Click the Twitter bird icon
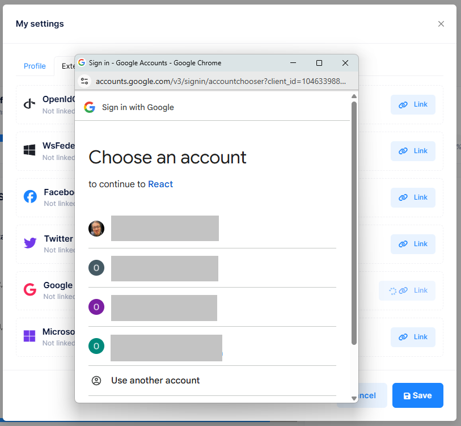Screen dimensions: 461x426 30,243
